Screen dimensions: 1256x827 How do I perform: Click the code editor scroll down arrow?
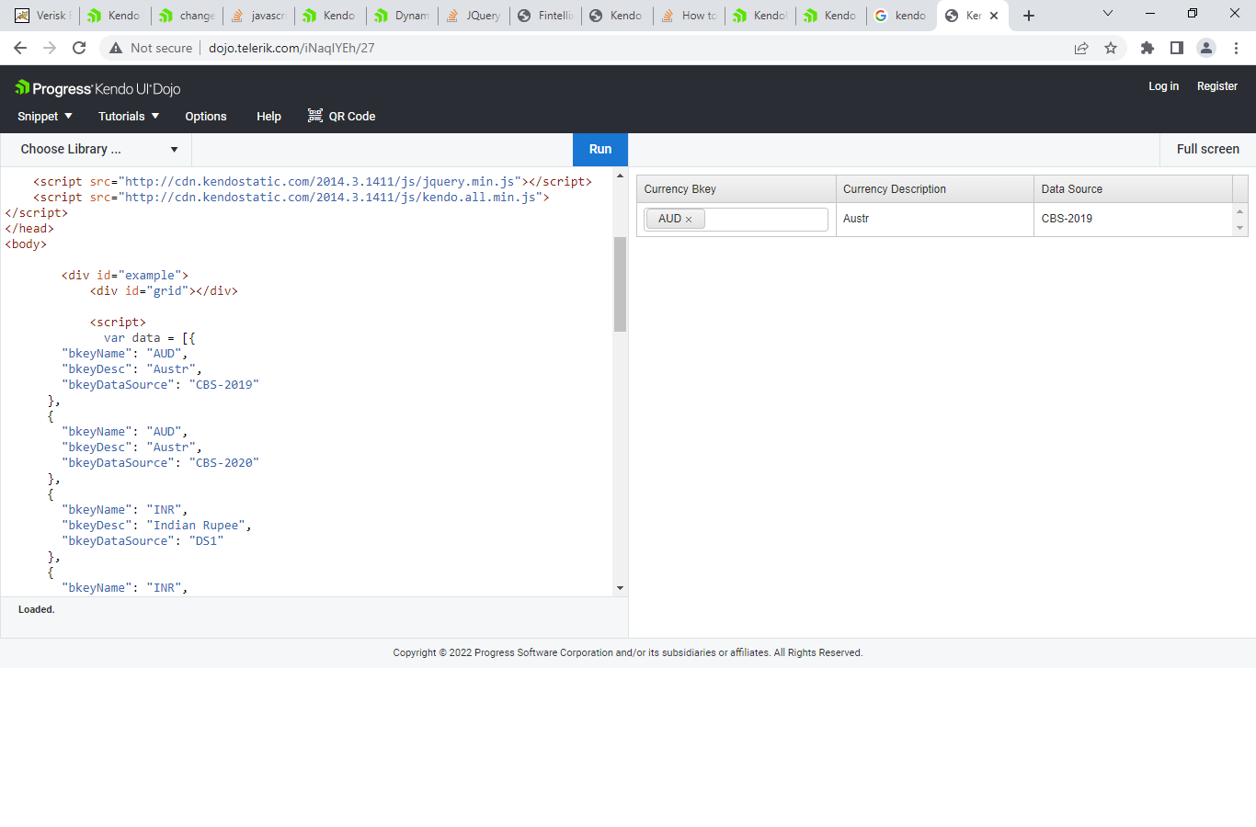620,588
